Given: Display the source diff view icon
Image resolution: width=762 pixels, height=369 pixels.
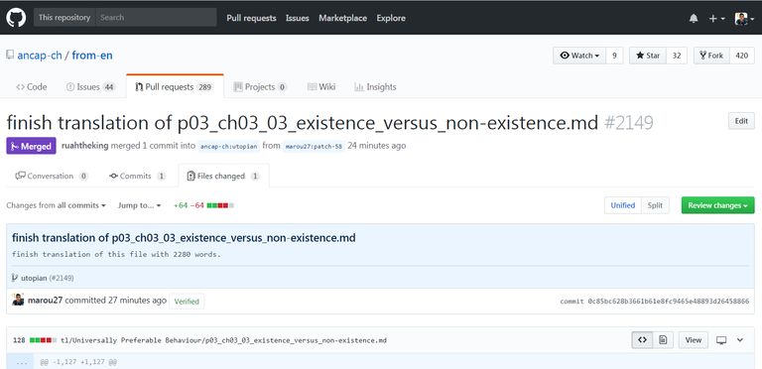Looking at the screenshot, I should tap(642, 340).
